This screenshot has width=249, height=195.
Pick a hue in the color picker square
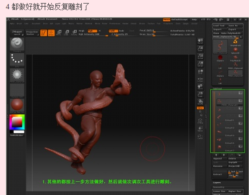click(17, 122)
